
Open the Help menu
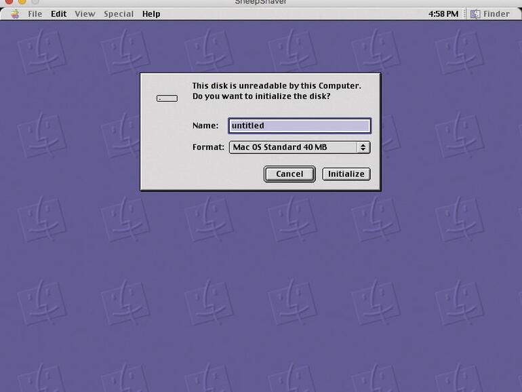pos(151,14)
